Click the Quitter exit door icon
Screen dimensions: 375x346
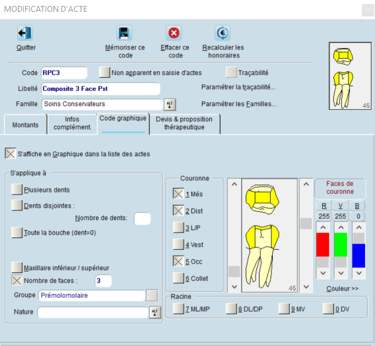[x=25, y=33]
